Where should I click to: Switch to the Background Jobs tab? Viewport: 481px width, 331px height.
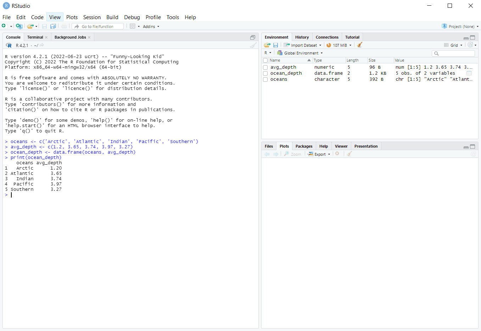click(70, 37)
